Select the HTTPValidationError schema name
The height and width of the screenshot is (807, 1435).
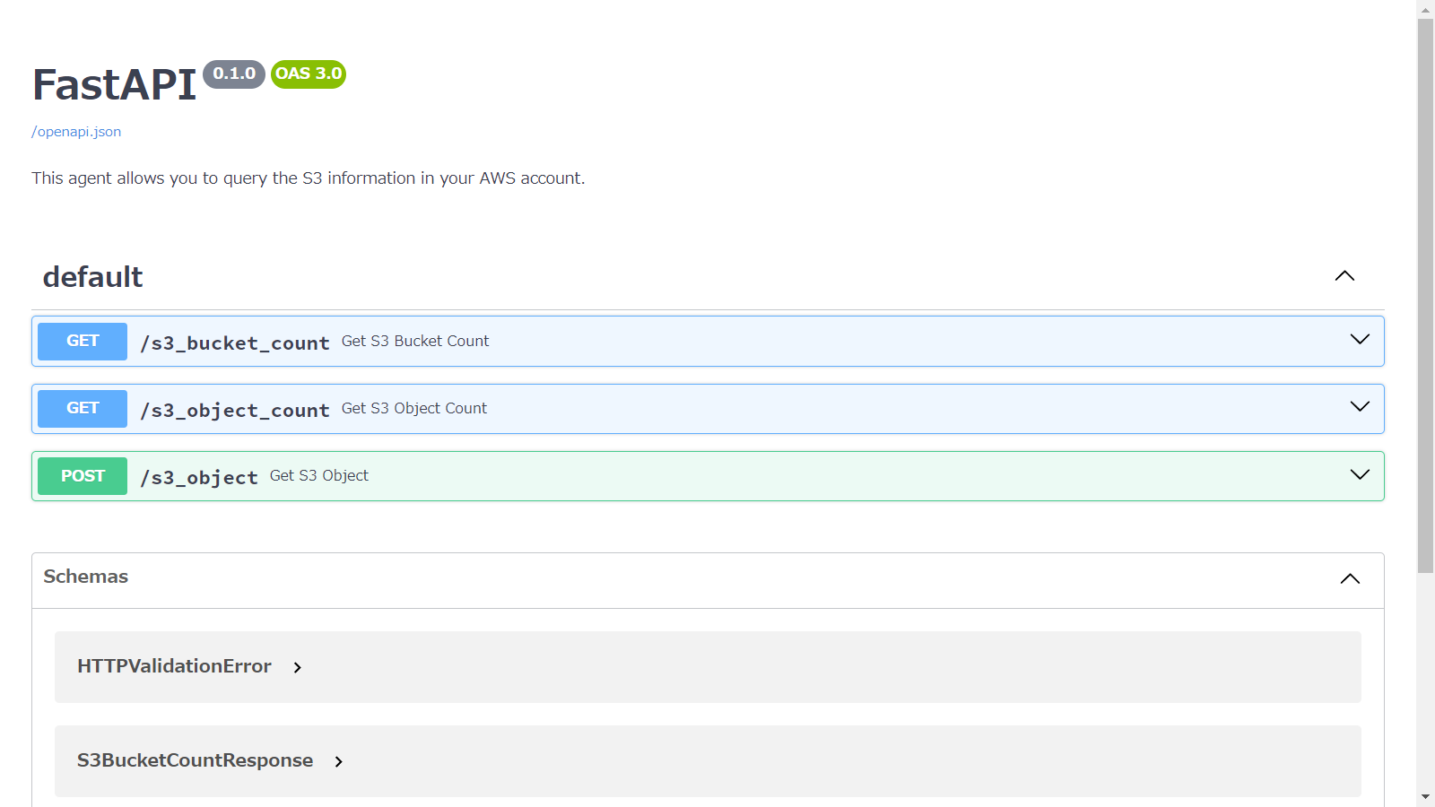tap(174, 666)
